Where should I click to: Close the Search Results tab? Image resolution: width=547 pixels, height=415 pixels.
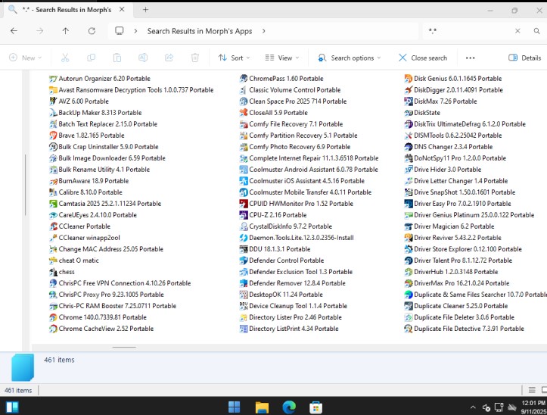coord(122,10)
